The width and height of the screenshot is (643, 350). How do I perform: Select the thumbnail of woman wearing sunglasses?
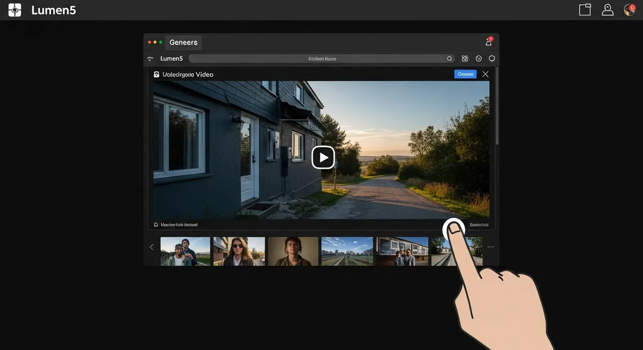pyautogui.click(x=239, y=252)
